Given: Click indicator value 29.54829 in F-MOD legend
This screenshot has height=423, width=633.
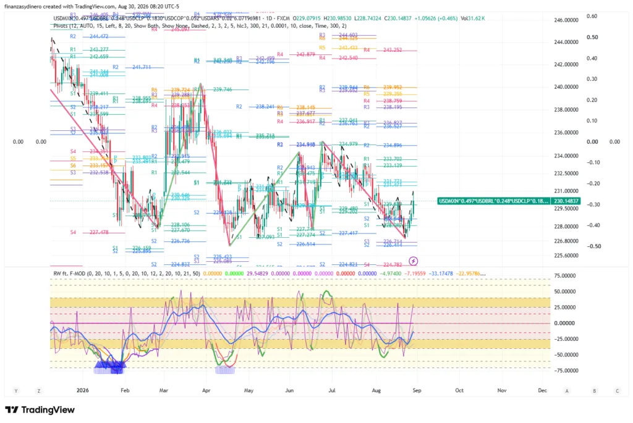Looking at the screenshot, I should pos(258,274).
